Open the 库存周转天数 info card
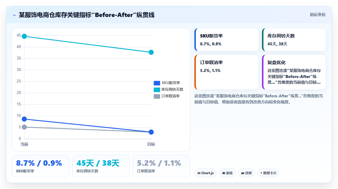Screen dimensions: 338x189 [x=294, y=40]
